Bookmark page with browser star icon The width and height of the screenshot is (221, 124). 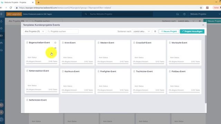201,8
